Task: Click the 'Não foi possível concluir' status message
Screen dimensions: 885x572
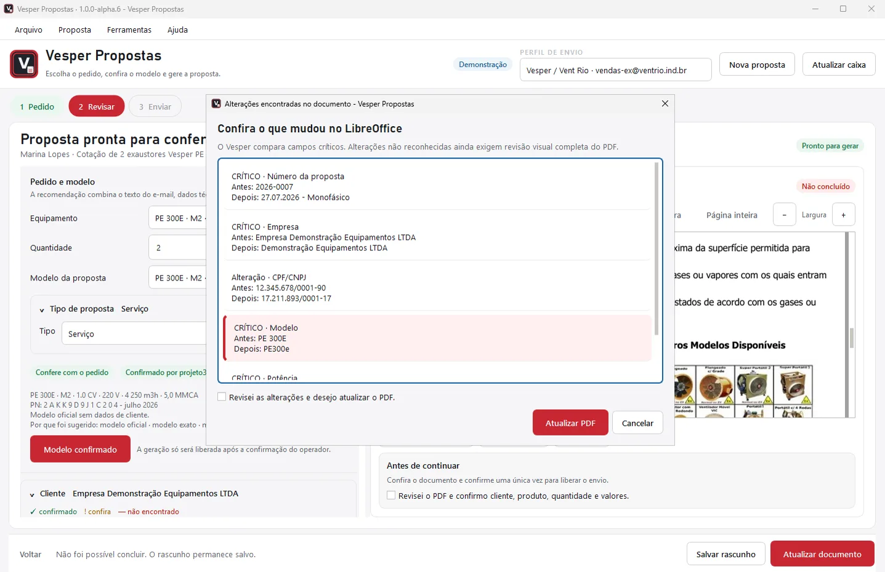Action: (156, 554)
